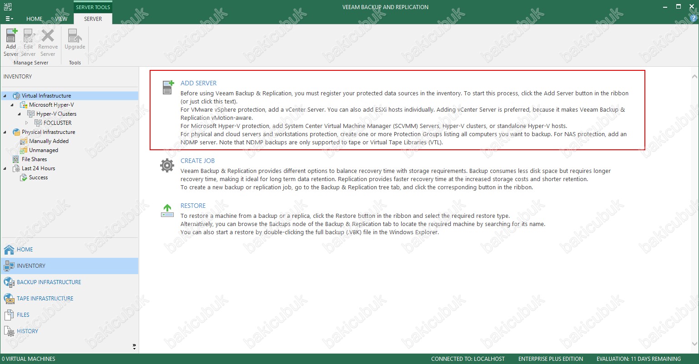Select the Success node under Last 24 Hours

click(38, 177)
